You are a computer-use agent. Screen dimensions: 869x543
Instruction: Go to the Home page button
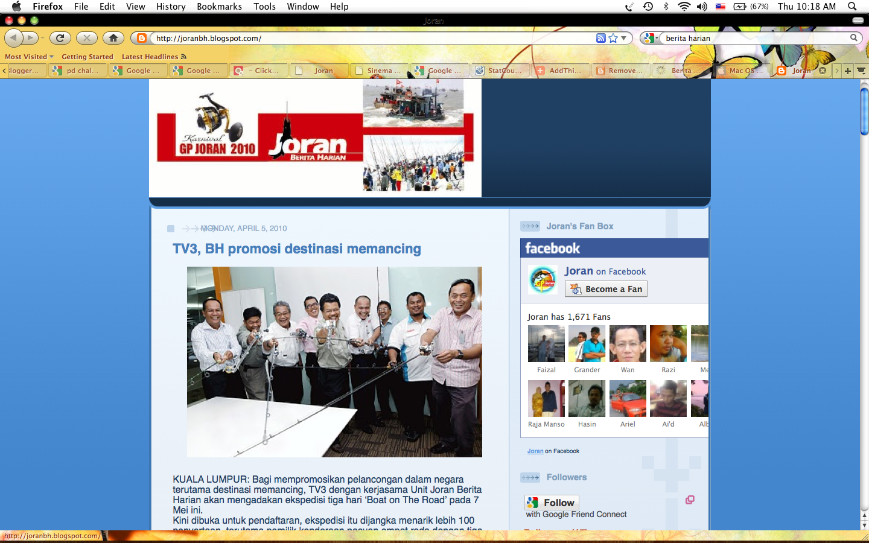(x=113, y=38)
